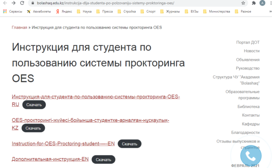Download Дополнительная-инструкция-EN with Скачать
The width and height of the screenshot is (272, 168).
click(x=103, y=160)
